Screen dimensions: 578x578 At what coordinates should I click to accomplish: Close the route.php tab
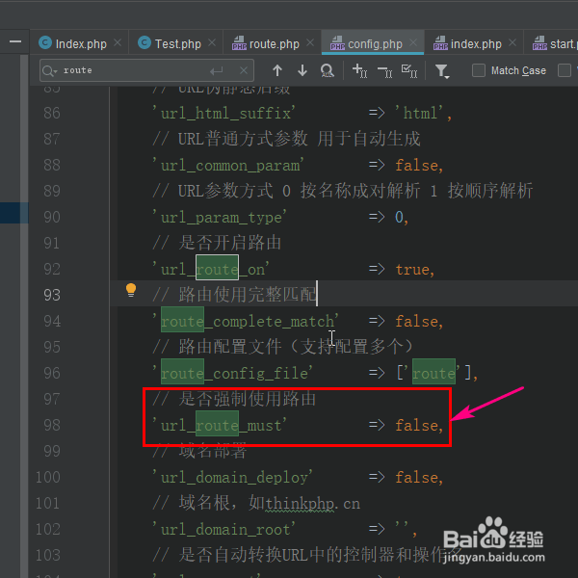[310, 43]
